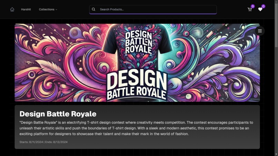Click the wishlist count badge
This screenshot has width=278, height=156.
point(263,7)
